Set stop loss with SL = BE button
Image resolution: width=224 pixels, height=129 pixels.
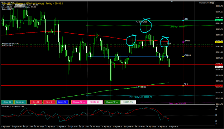[x=36, y=102]
